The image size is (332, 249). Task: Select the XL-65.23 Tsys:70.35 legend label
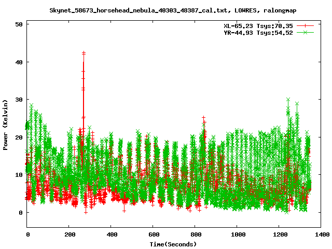[258, 26]
